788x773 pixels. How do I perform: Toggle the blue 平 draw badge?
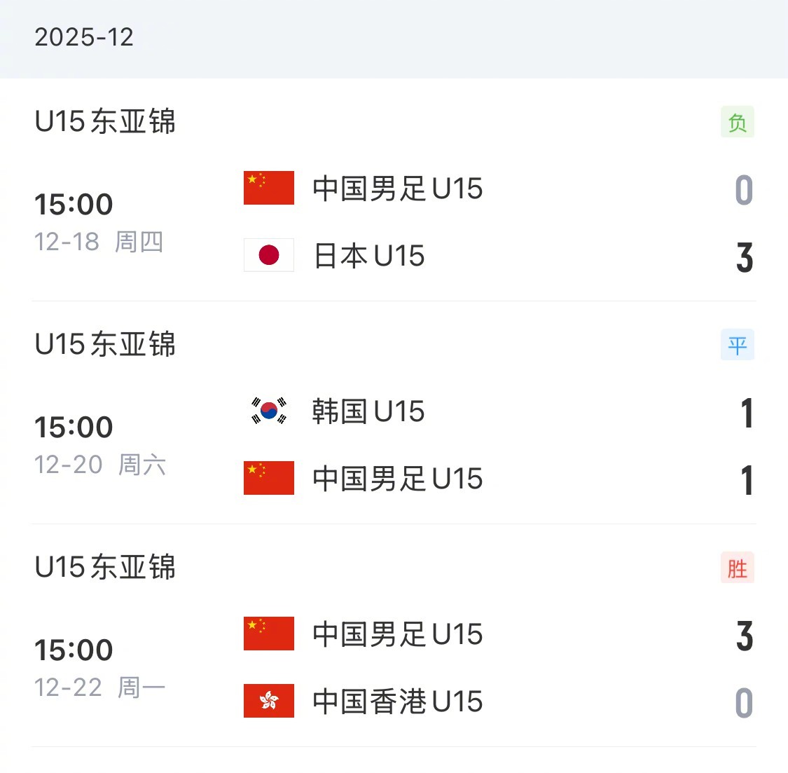click(x=738, y=344)
